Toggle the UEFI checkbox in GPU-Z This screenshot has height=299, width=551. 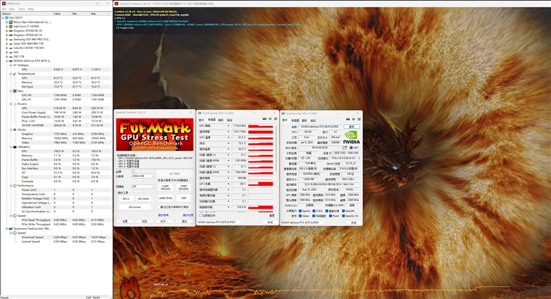pyautogui.click(x=351, y=148)
